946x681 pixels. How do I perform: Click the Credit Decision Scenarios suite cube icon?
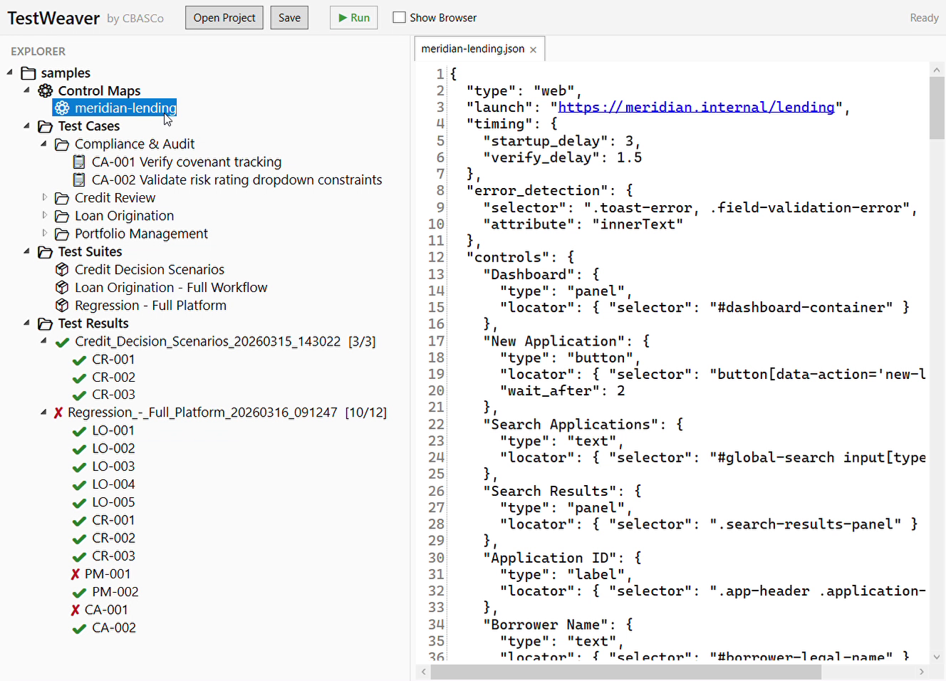click(62, 269)
